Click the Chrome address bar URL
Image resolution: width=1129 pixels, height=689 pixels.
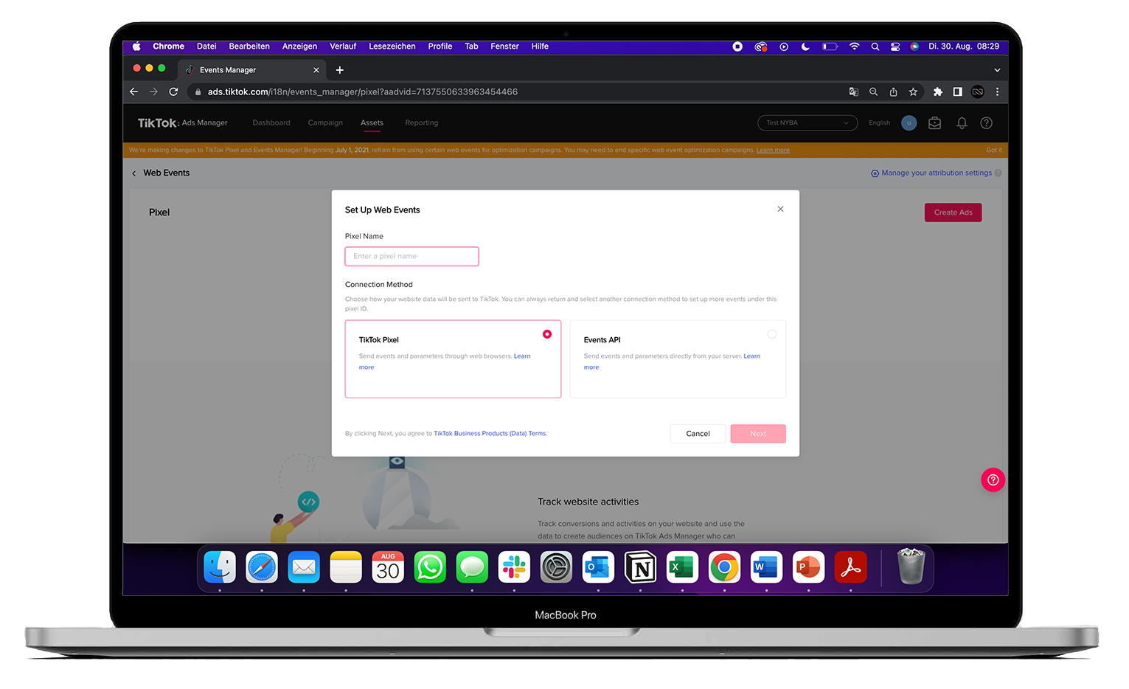coord(362,92)
